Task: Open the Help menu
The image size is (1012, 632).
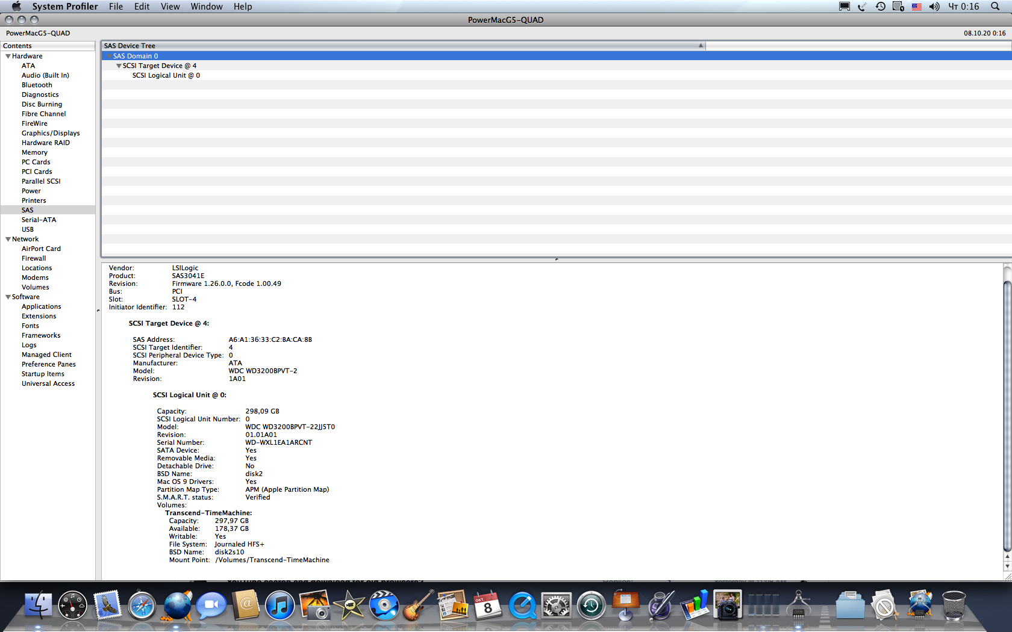Action: pyautogui.click(x=243, y=7)
